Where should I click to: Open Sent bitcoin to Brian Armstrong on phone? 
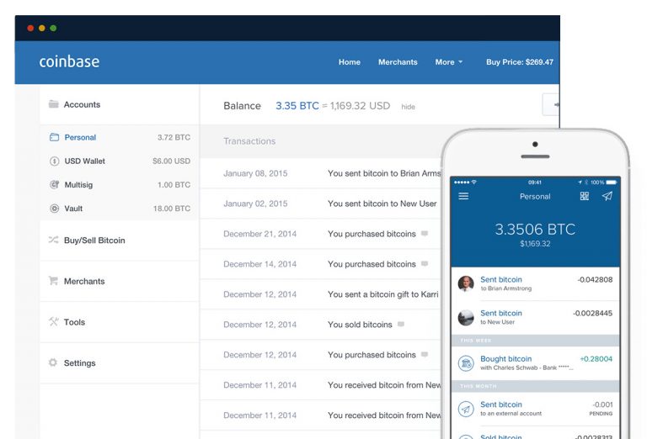point(535,283)
